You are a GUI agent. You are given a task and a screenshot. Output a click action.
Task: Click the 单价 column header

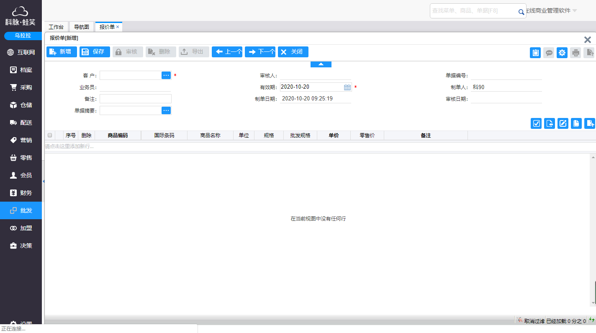click(x=334, y=136)
